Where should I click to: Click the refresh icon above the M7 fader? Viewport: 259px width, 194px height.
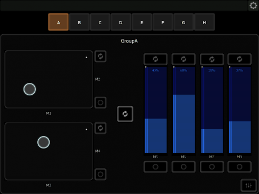[x=212, y=59]
